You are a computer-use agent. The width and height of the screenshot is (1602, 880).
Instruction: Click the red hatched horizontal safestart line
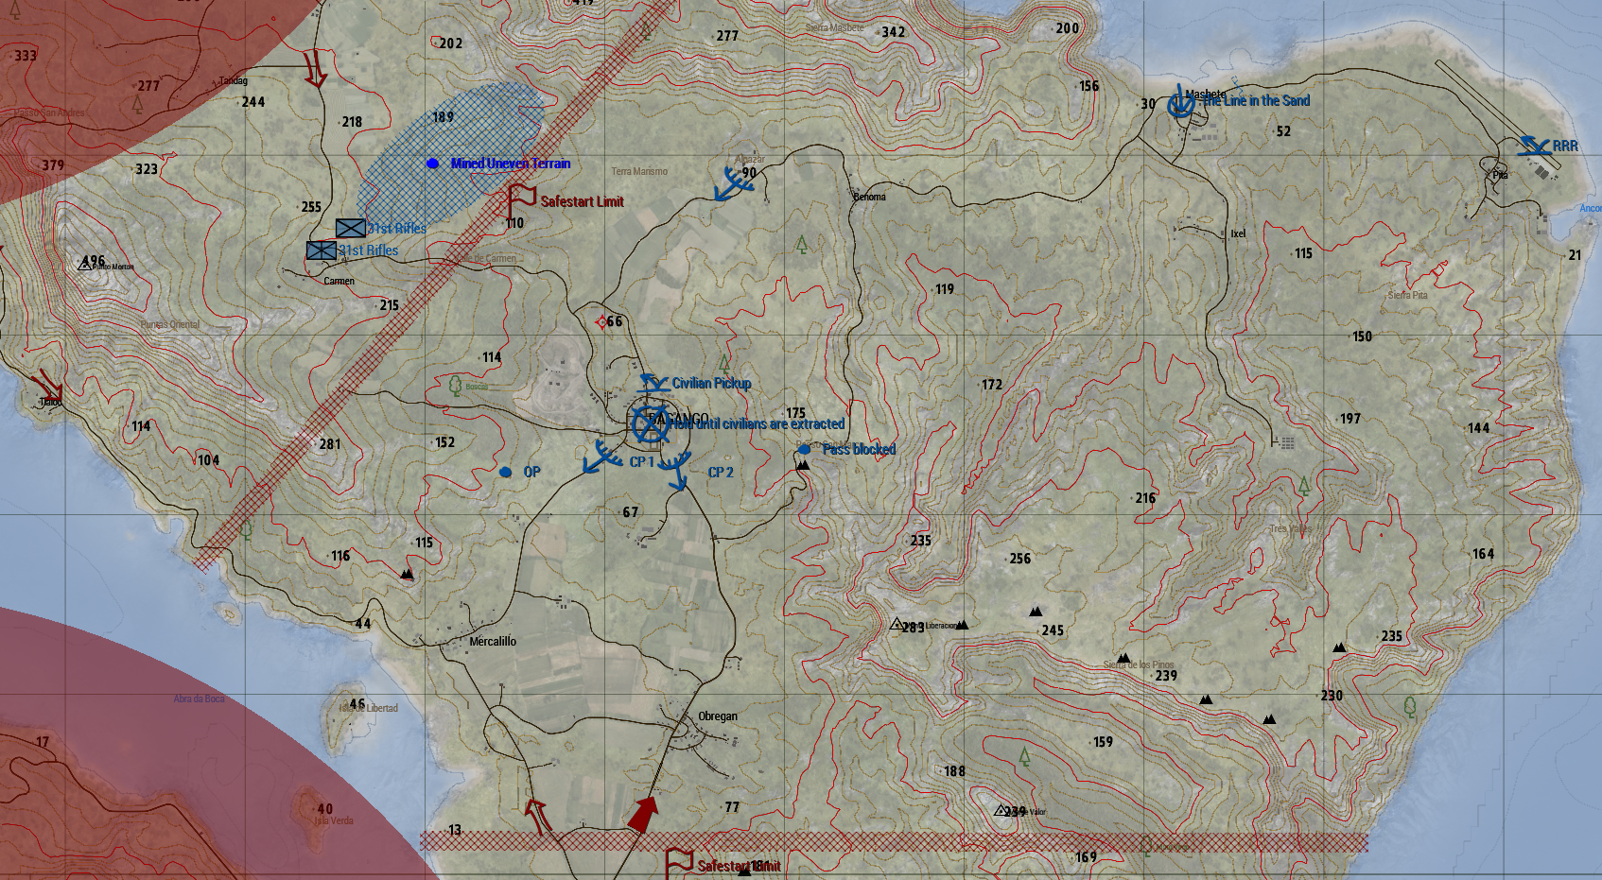coord(894,841)
